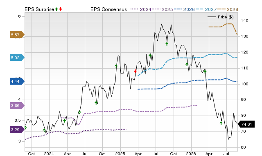Click the 100 price axis label
Viewport: 262px width, 156px height.
(x=244, y=84)
